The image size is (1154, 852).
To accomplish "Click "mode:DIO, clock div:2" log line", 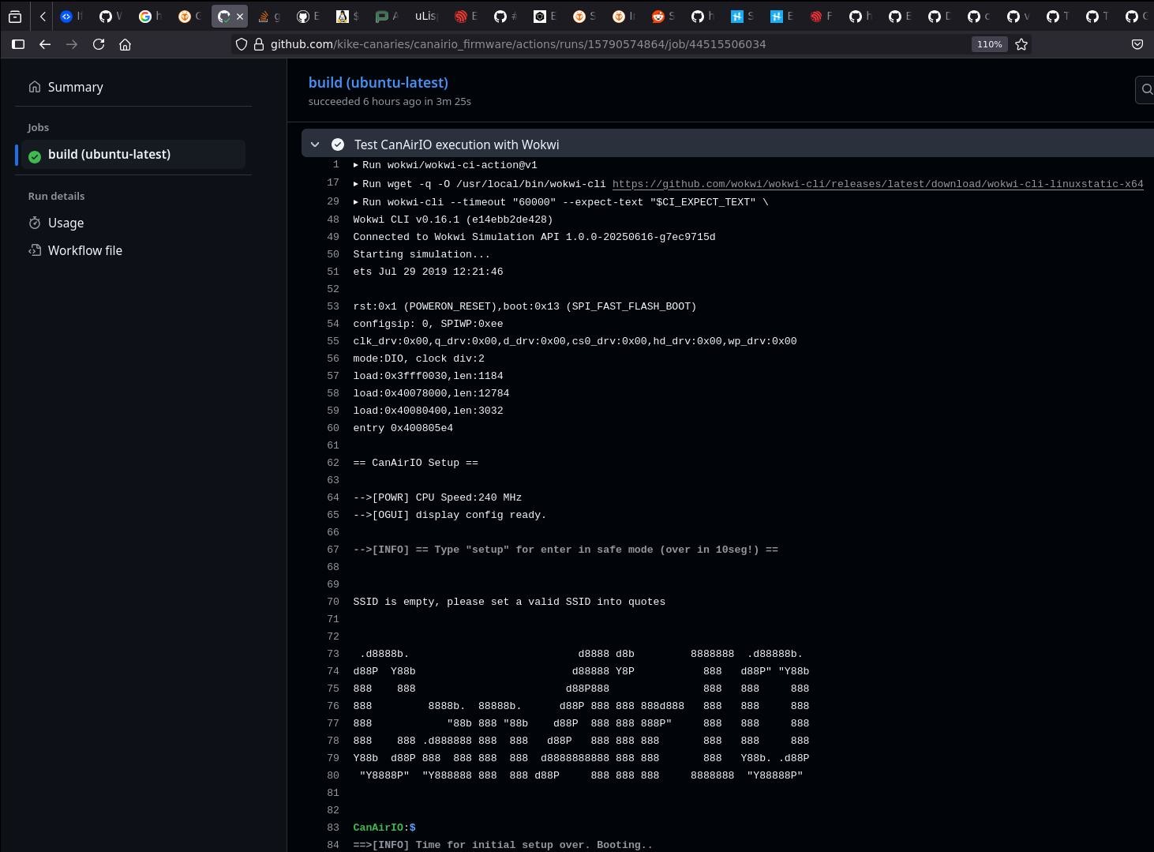I will point(418,358).
